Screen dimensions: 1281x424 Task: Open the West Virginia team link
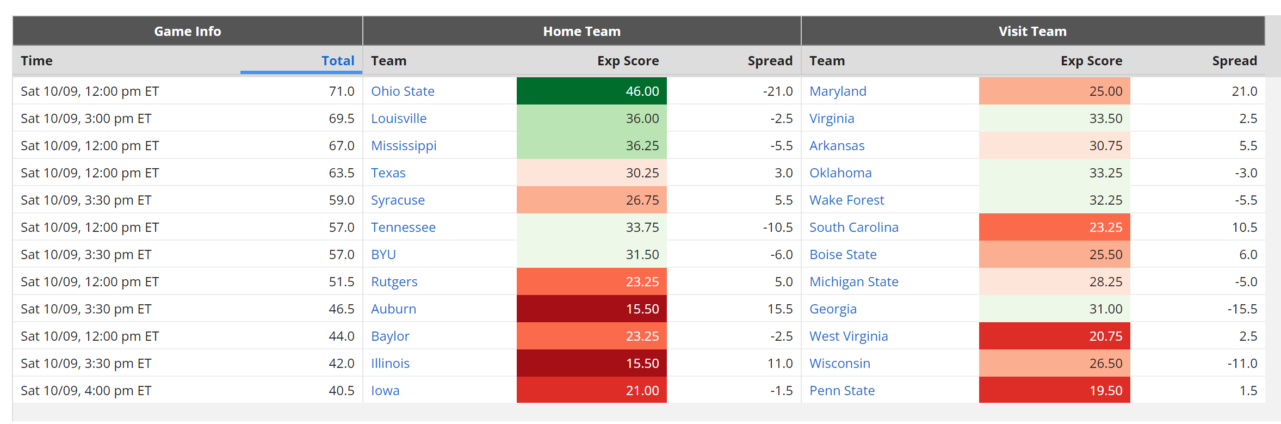point(849,336)
